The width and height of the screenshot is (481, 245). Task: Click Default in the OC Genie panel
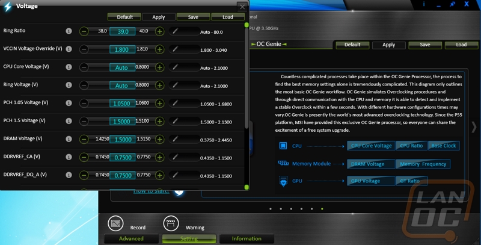(x=352, y=45)
